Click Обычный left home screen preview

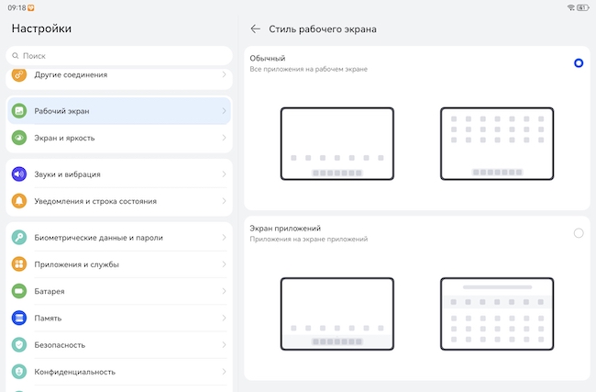[x=337, y=143]
